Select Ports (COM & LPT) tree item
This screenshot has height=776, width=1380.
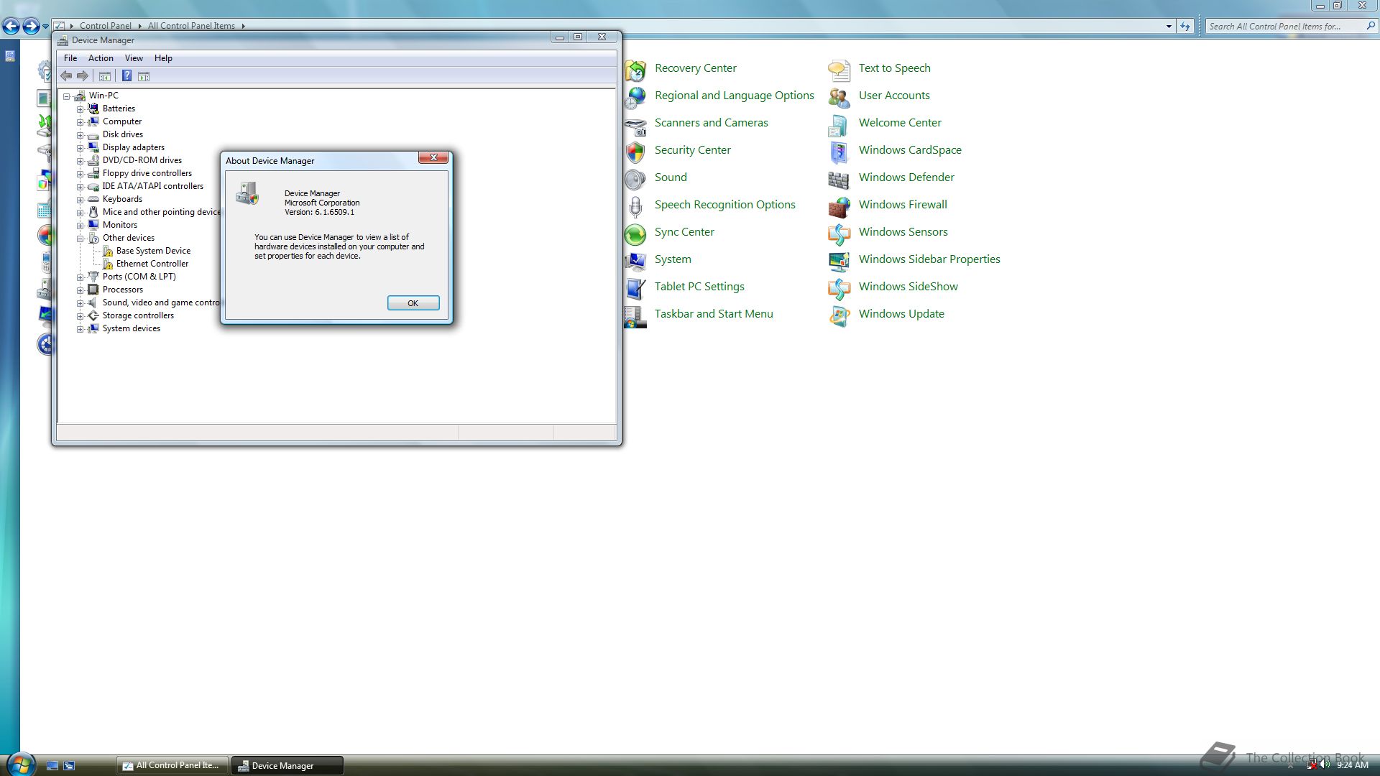(139, 277)
